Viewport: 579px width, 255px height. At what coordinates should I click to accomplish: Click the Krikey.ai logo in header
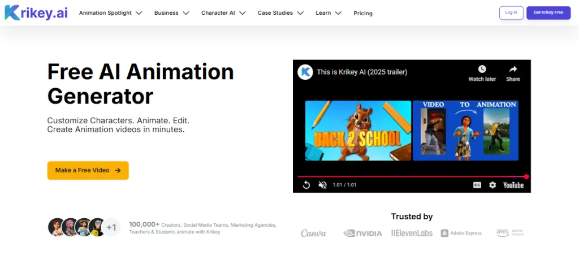(36, 12)
